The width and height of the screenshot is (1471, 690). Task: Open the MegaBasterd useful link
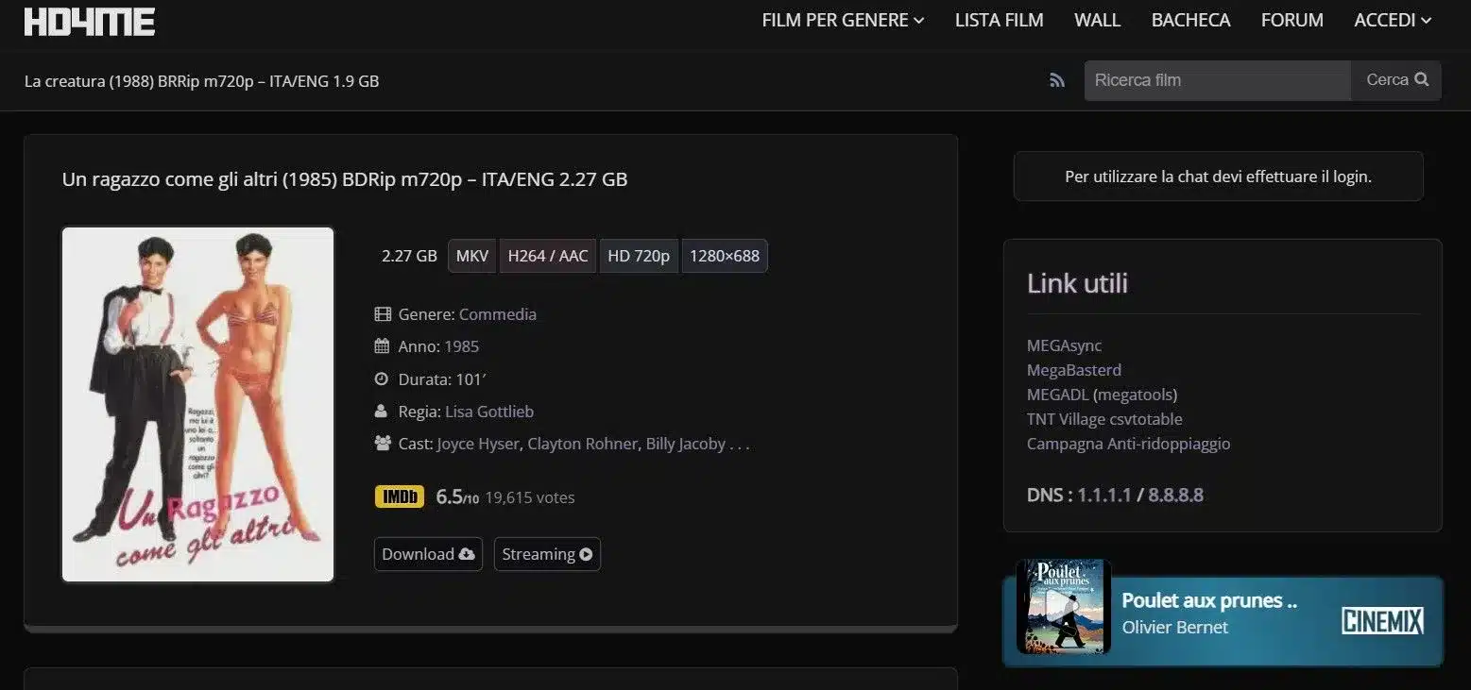pyautogui.click(x=1073, y=370)
